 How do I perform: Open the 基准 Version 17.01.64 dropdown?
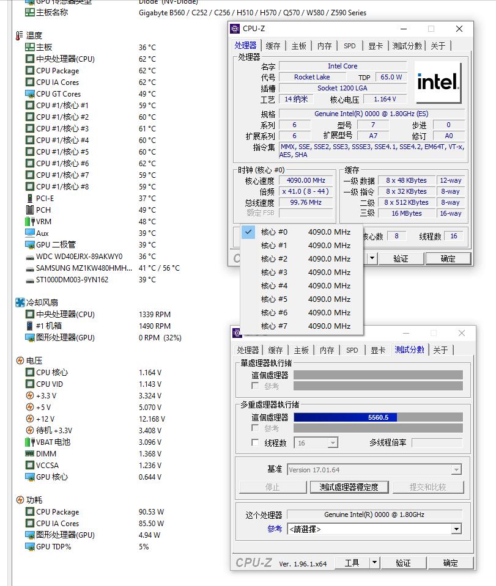point(456,470)
